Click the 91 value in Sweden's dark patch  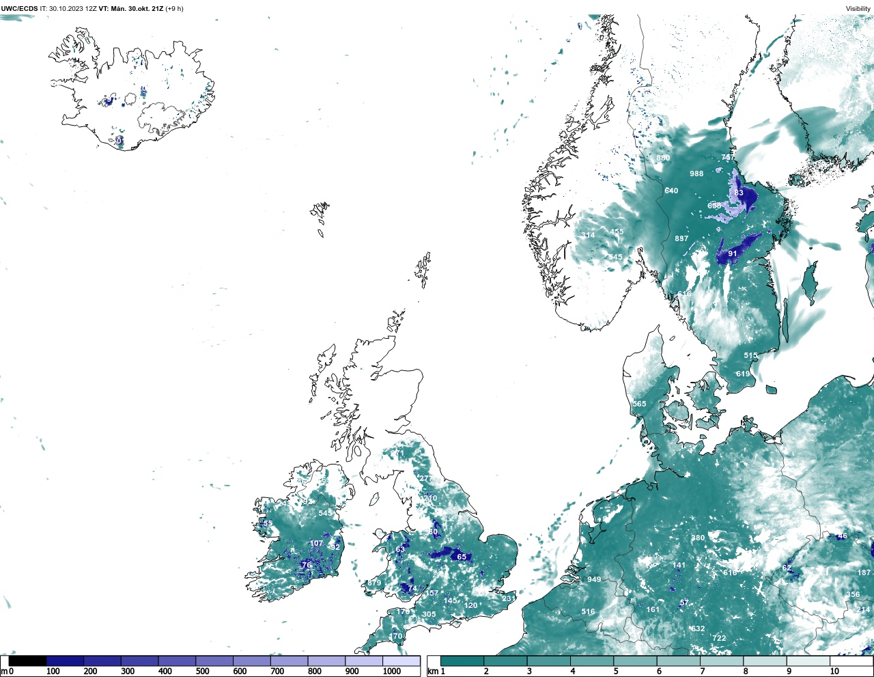click(733, 253)
